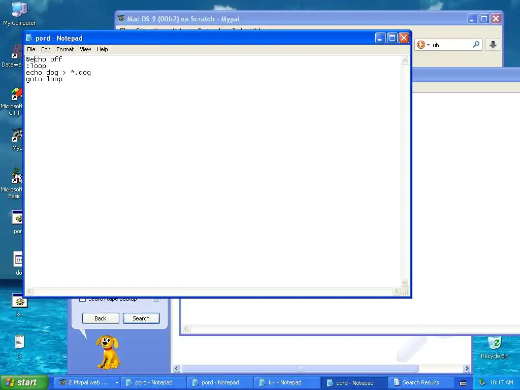Screen dimensions: 520x390
Task: Minimize the pord Notepad window
Action: (x=380, y=38)
